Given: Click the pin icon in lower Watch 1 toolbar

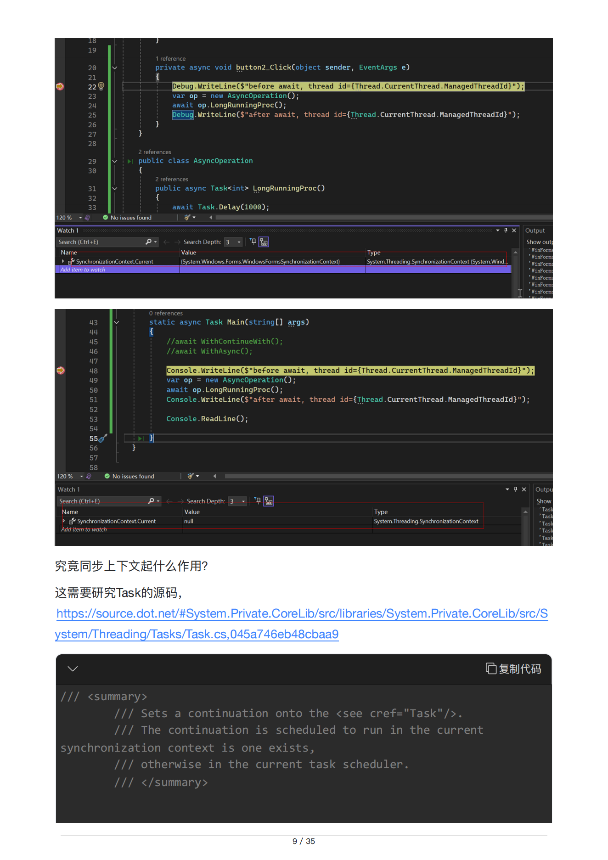Looking at the screenshot, I should pyautogui.click(x=257, y=500).
